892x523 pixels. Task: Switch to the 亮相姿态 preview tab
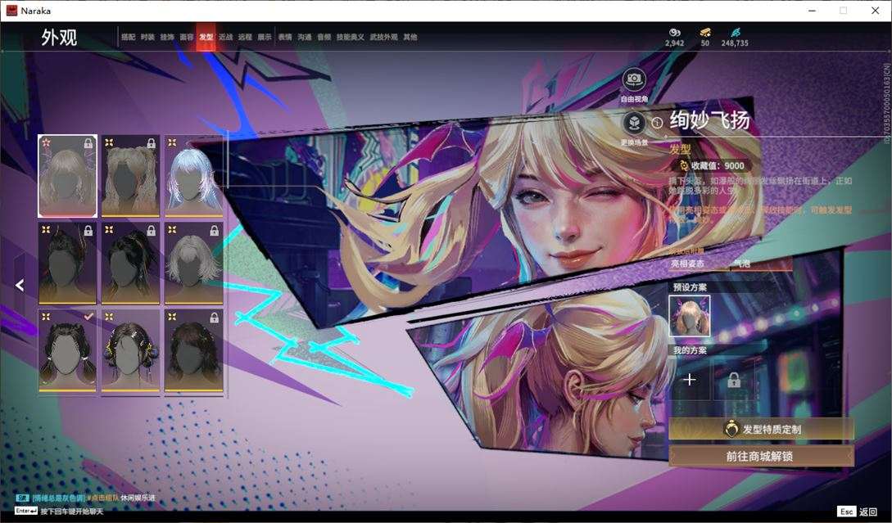(x=687, y=264)
